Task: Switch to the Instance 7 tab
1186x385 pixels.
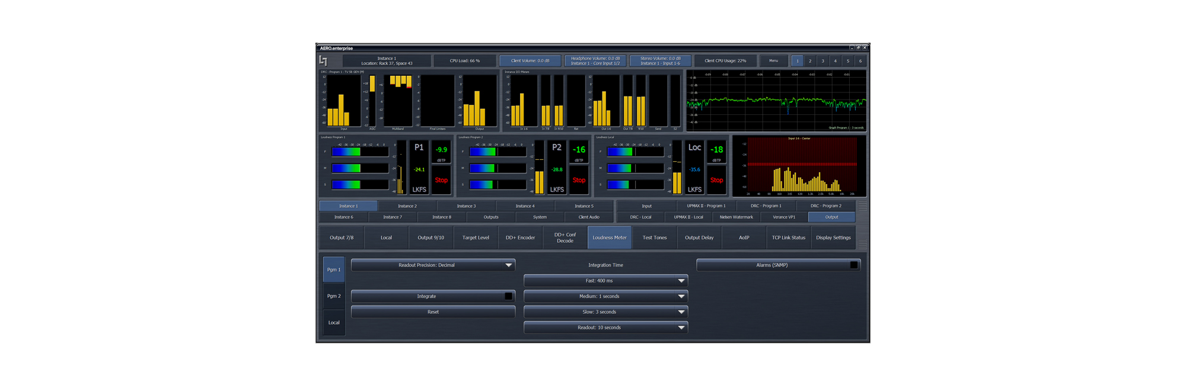Action: coord(392,217)
